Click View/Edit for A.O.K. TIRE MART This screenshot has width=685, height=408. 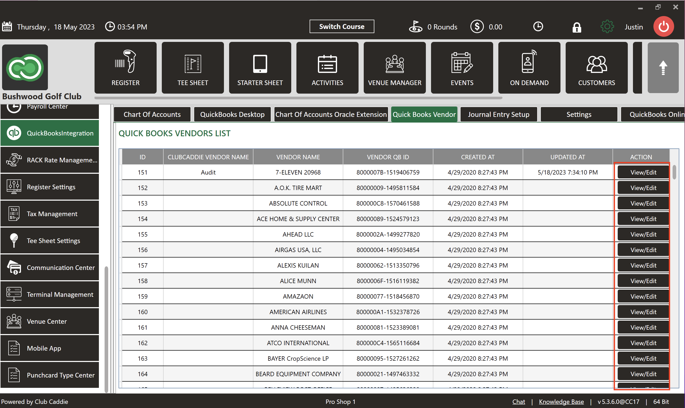(643, 188)
